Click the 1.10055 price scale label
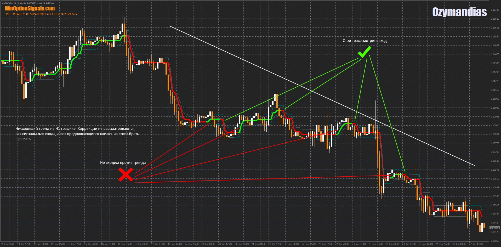 tap(494, 241)
